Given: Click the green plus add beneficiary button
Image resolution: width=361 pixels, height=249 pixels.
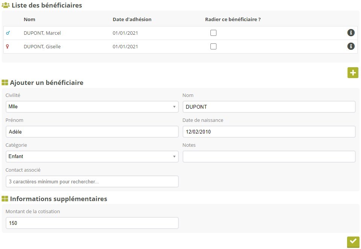Looking at the screenshot, I should pyautogui.click(x=353, y=73).
